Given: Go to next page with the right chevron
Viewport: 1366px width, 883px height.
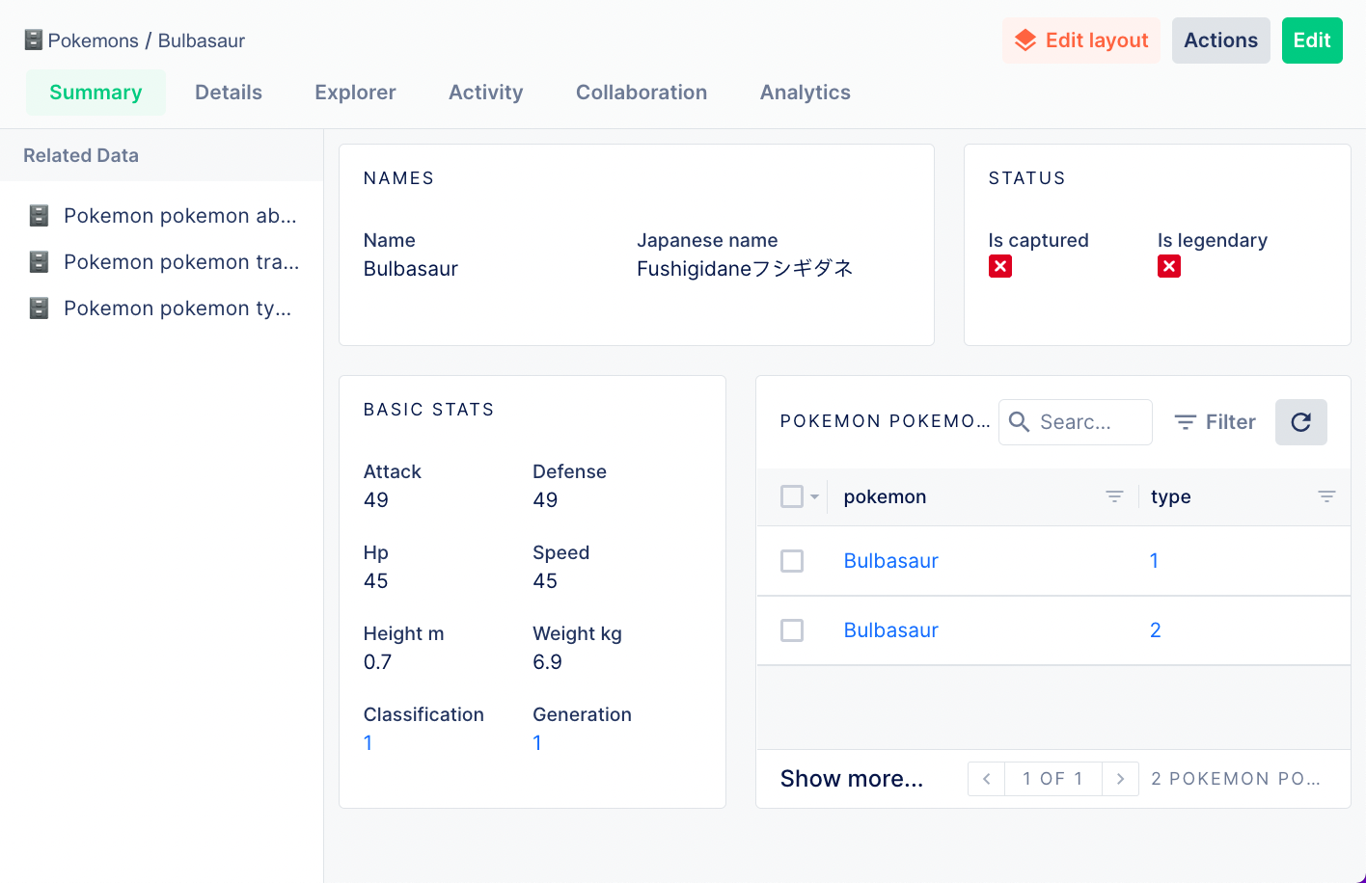Looking at the screenshot, I should (1120, 779).
